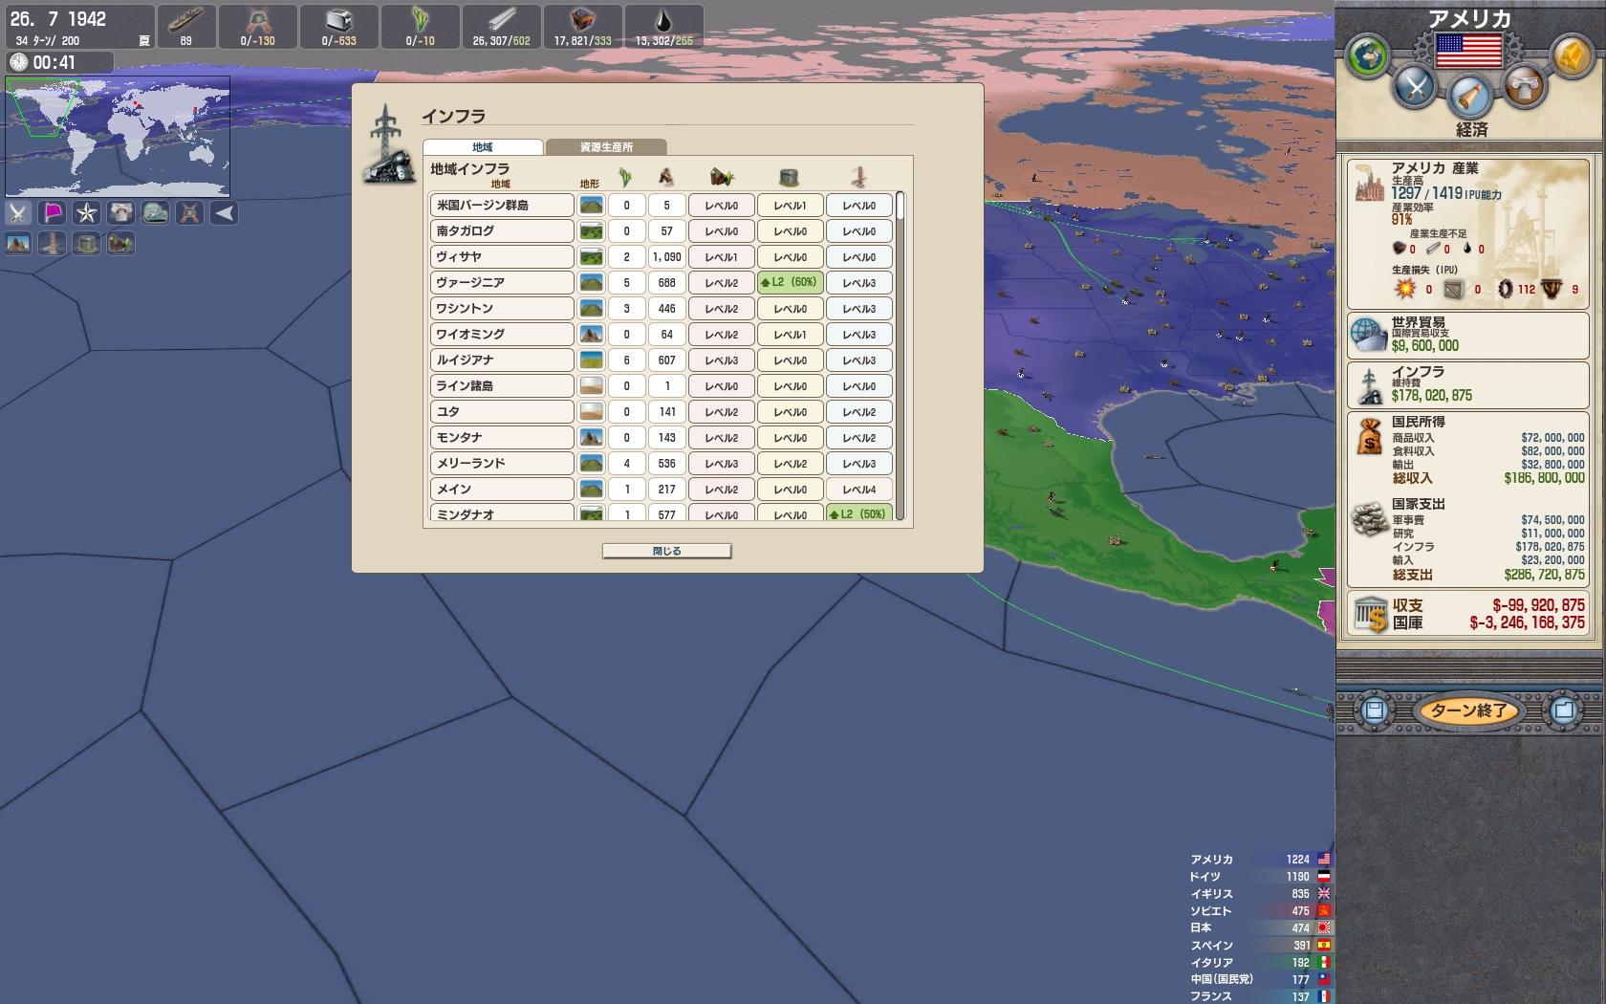Click the treasury bank icon

coord(1370,614)
